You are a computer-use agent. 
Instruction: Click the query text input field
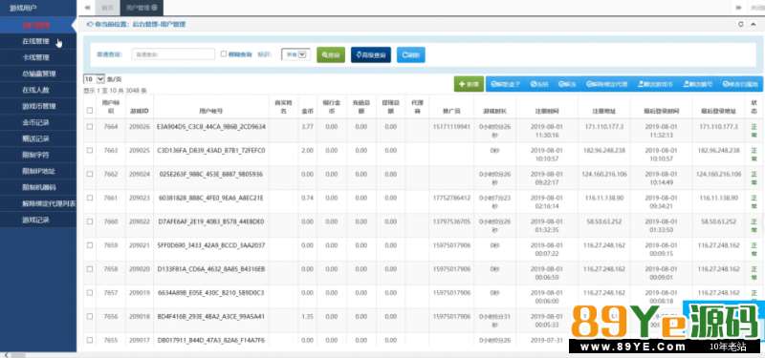173,54
